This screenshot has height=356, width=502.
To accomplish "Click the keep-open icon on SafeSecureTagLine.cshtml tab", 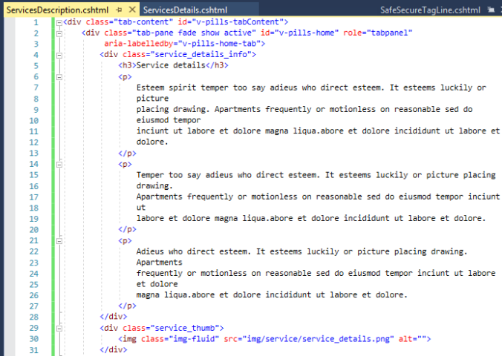I will 489,10.
